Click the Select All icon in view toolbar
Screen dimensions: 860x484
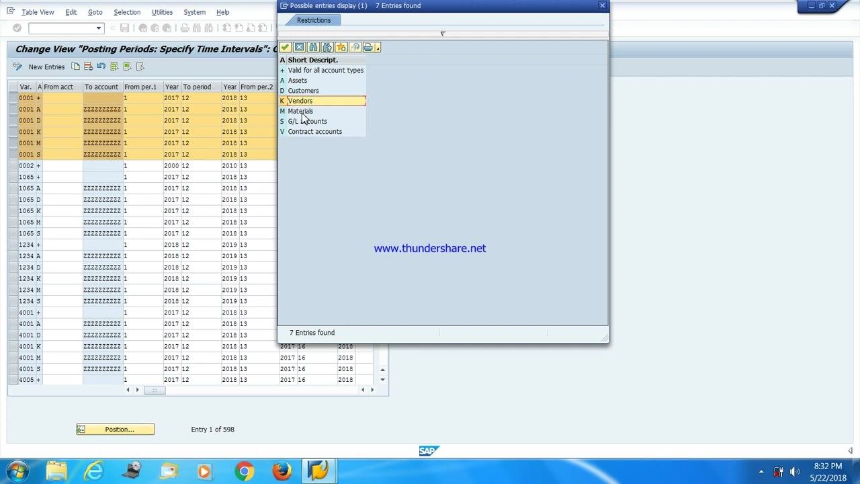click(114, 67)
